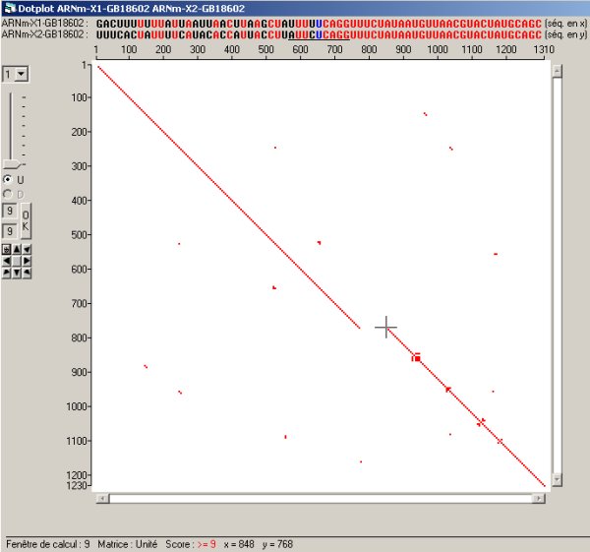Click the Dotplot window title bar icon
The image size is (590, 552).
[x=7, y=7]
